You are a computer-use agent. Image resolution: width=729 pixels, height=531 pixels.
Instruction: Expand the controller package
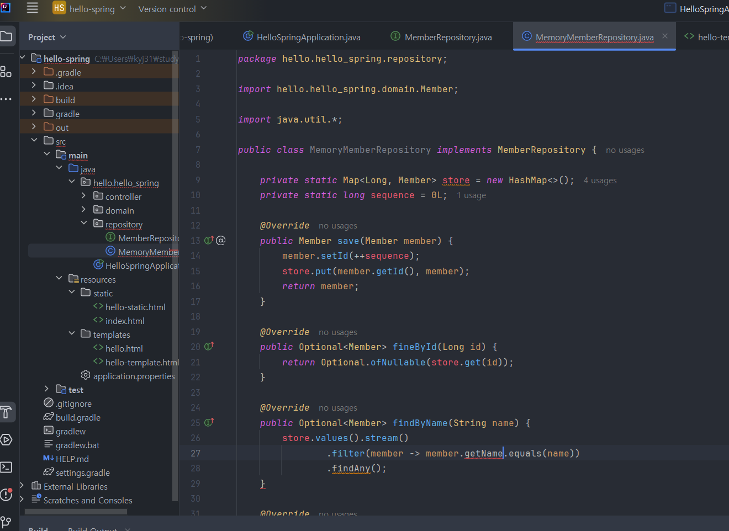(83, 195)
